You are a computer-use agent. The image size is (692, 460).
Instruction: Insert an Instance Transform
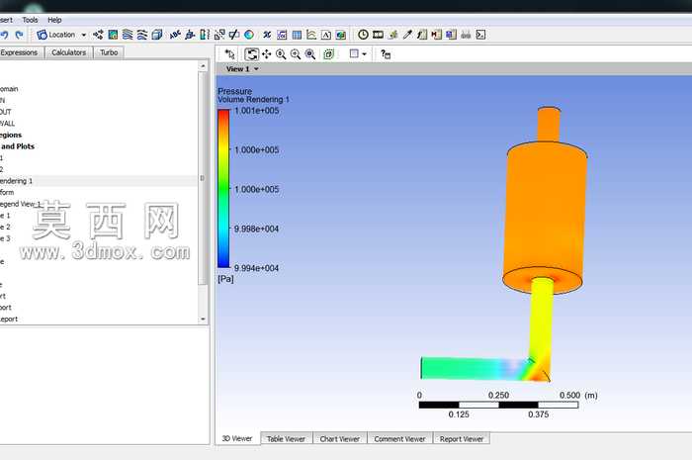coord(219,35)
